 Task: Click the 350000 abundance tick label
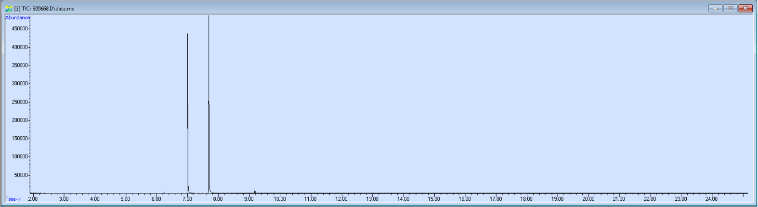(20, 65)
